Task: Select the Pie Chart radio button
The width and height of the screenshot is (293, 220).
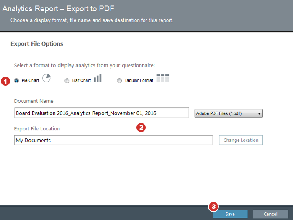Action: 17,81
